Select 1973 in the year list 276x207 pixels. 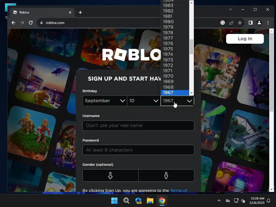(175, 60)
